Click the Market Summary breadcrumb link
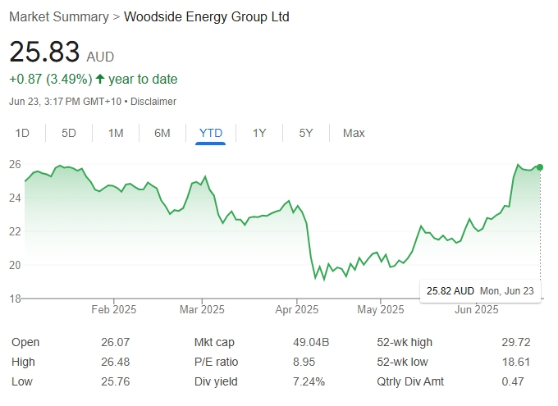Viewport: 558px width, 406px height. 58,16
